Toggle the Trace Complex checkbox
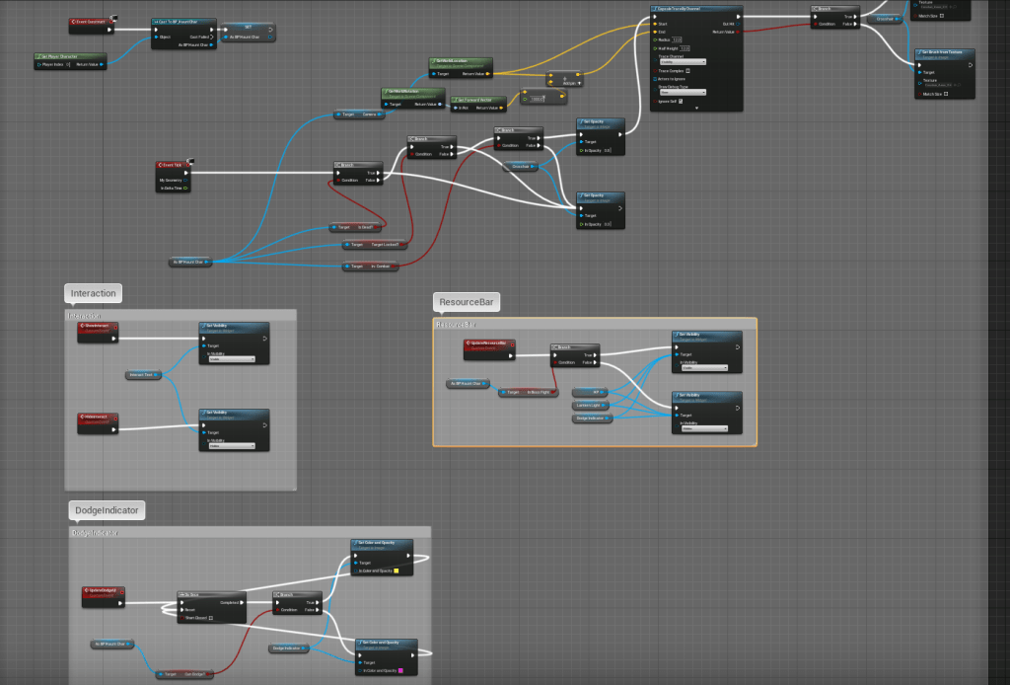1010x685 pixels. tap(688, 71)
